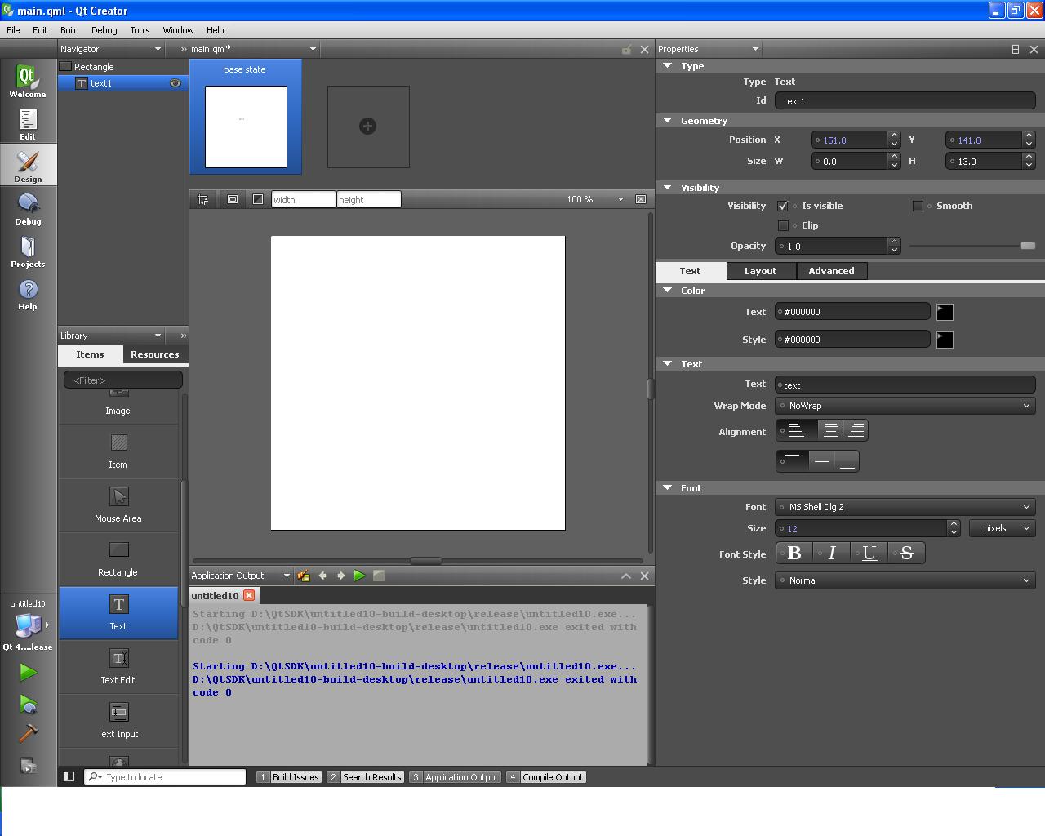Switch to the Resources tab
The height and width of the screenshot is (836, 1045).
[x=154, y=354]
